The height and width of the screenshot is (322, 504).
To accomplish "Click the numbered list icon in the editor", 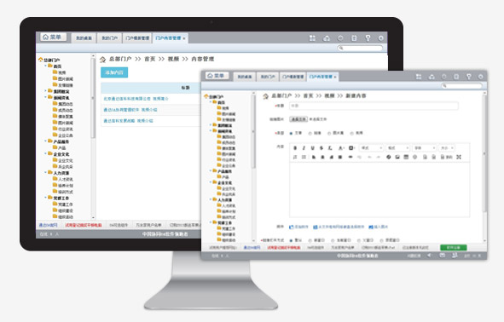I will 295,157.
